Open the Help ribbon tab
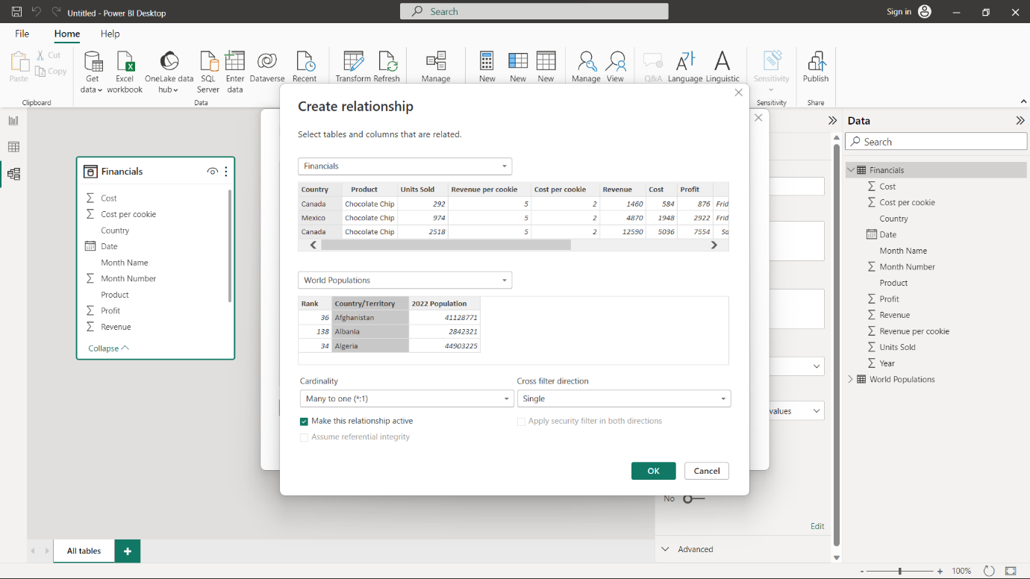This screenshot has height=579, width=1030. click(110, 34)
